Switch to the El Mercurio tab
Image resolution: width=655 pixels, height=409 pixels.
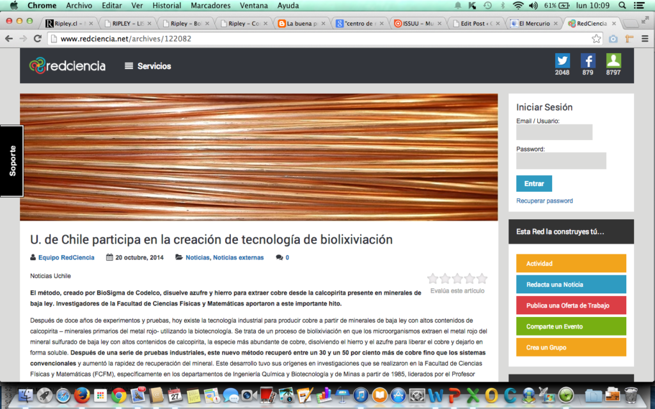[x=533, y=23]
